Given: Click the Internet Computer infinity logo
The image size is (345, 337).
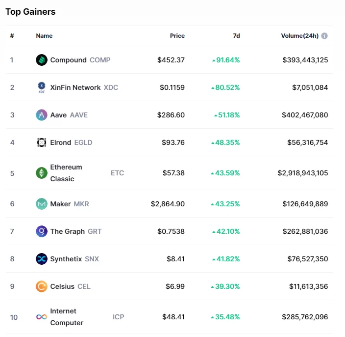Looking at the screenshot, I should [x=42, y=317].
